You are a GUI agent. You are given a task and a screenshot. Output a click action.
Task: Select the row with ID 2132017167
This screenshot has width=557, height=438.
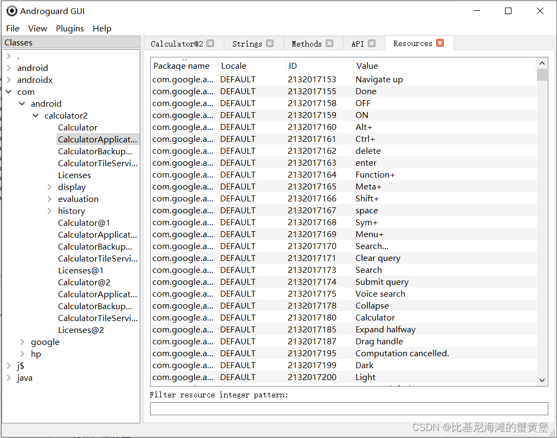click(343, 211)
